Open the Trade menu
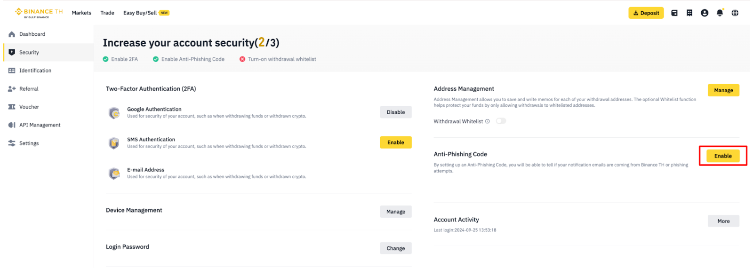 [107, 13]
